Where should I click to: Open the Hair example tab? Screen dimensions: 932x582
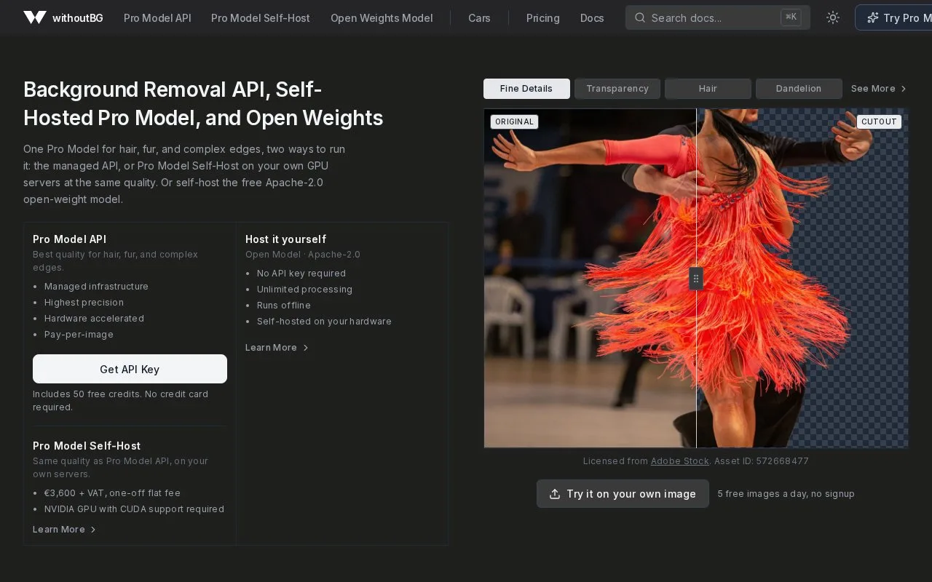708,89
